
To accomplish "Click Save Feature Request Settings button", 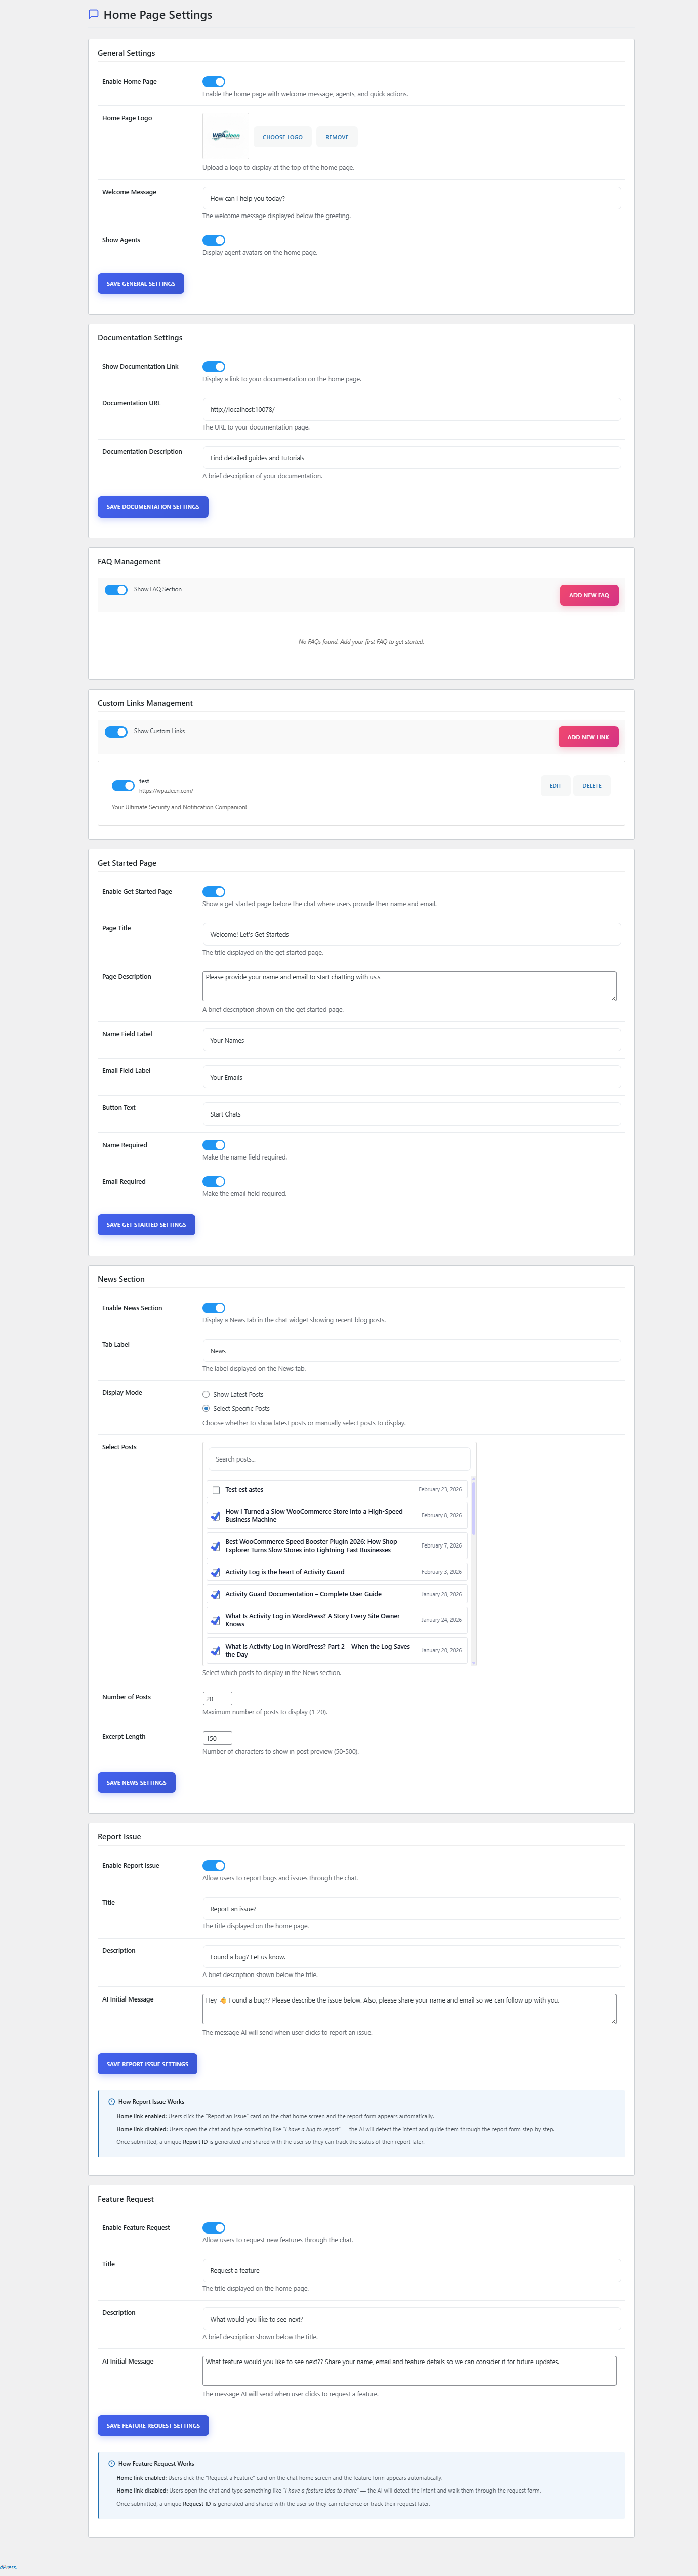I will 153,2426.
